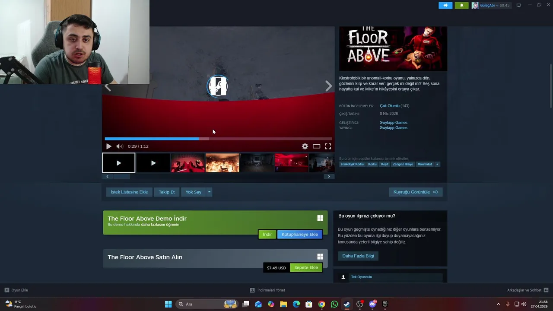Image resolution: width=553 pixels, height=311 pixels.
Task: Select the Minimalist tag
Action: coord(425,164)
